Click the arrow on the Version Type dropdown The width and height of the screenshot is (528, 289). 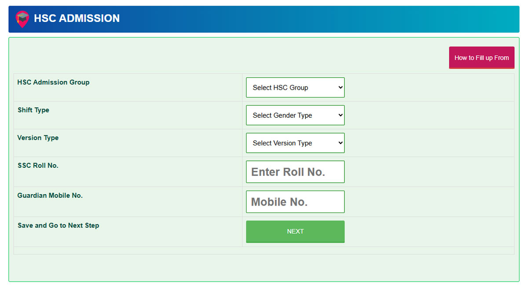(x=340, y=143)
